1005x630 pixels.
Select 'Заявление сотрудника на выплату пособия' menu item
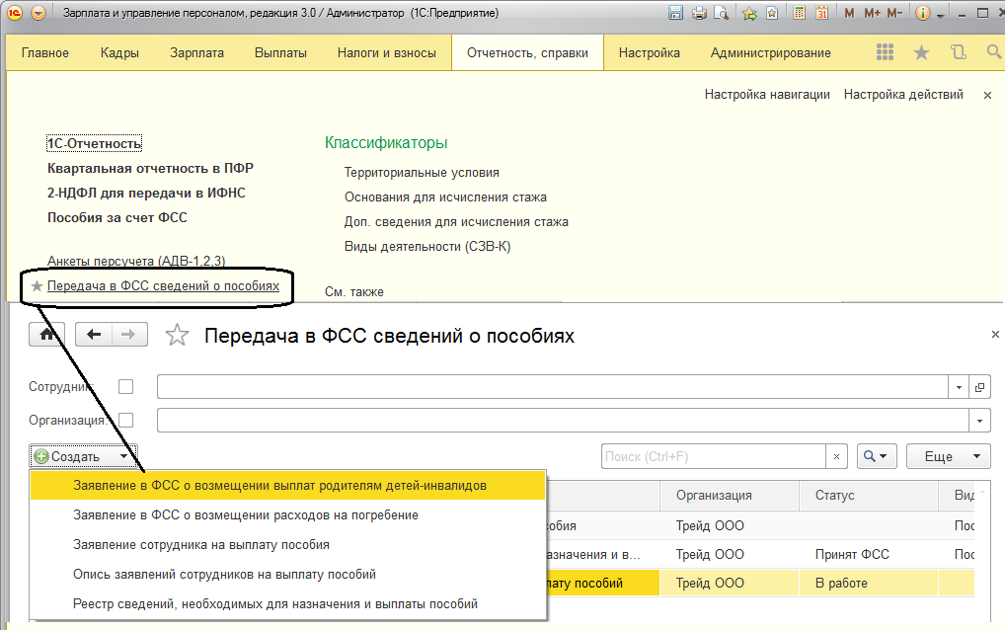point(201,544)
